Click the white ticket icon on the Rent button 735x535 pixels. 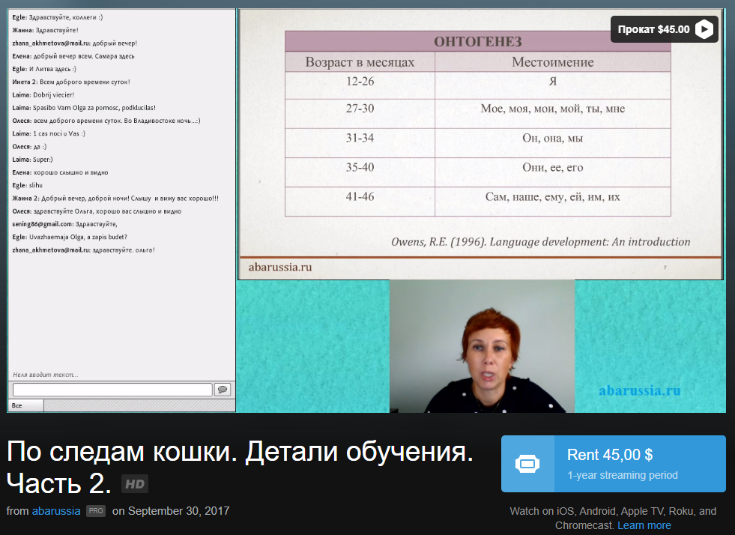tap(528, 464)
